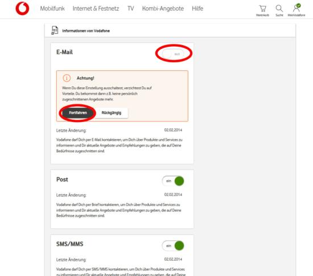Open the TV menu item
Screen dimensions: 313x276
131,9
